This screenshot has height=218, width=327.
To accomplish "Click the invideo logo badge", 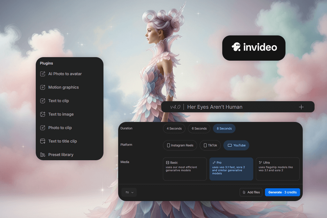I will (x=254, y=48).
